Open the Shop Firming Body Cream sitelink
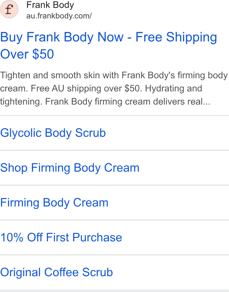The image size is (229, 292). point(70,168)
